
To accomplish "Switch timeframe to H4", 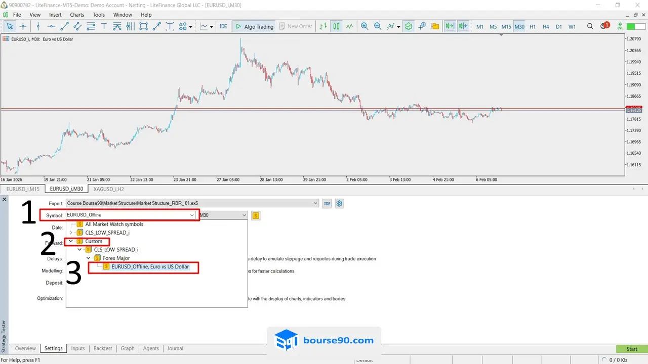I will (546, 27).
